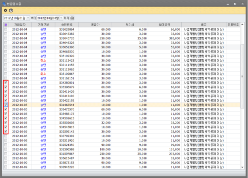Click the 승인 status in row 531029864
This screenshot has width=248, height=178.
point(43,29)
